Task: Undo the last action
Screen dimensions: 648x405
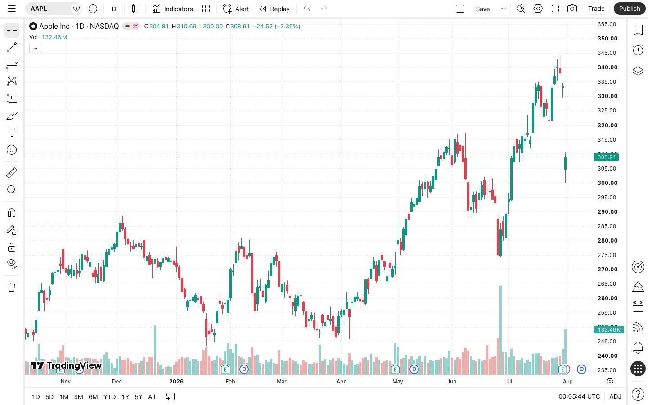Action: 307,9
